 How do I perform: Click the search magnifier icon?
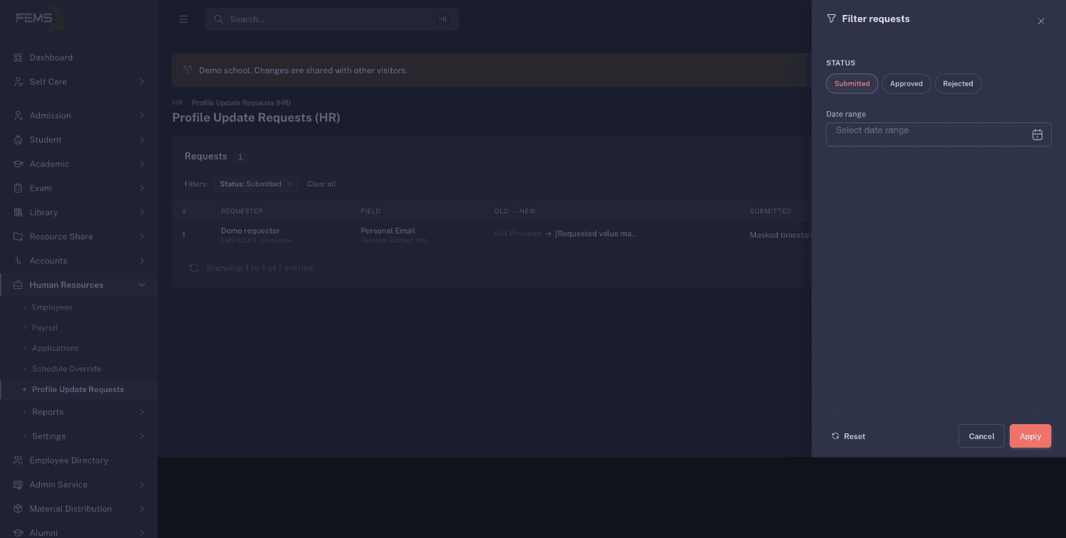[218, 19]
